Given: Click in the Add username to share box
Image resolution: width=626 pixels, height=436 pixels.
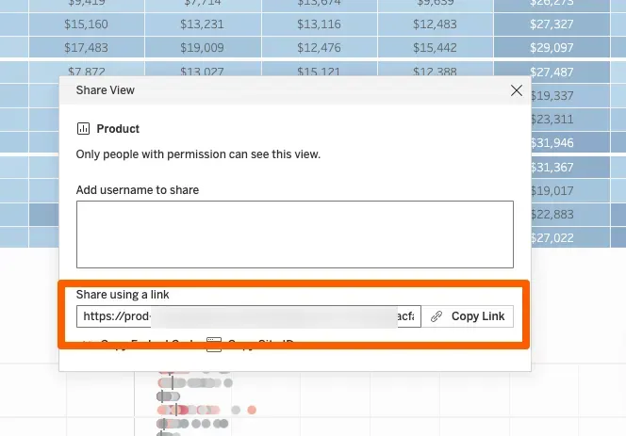Looking at the screenshot, I should point(294,234).
